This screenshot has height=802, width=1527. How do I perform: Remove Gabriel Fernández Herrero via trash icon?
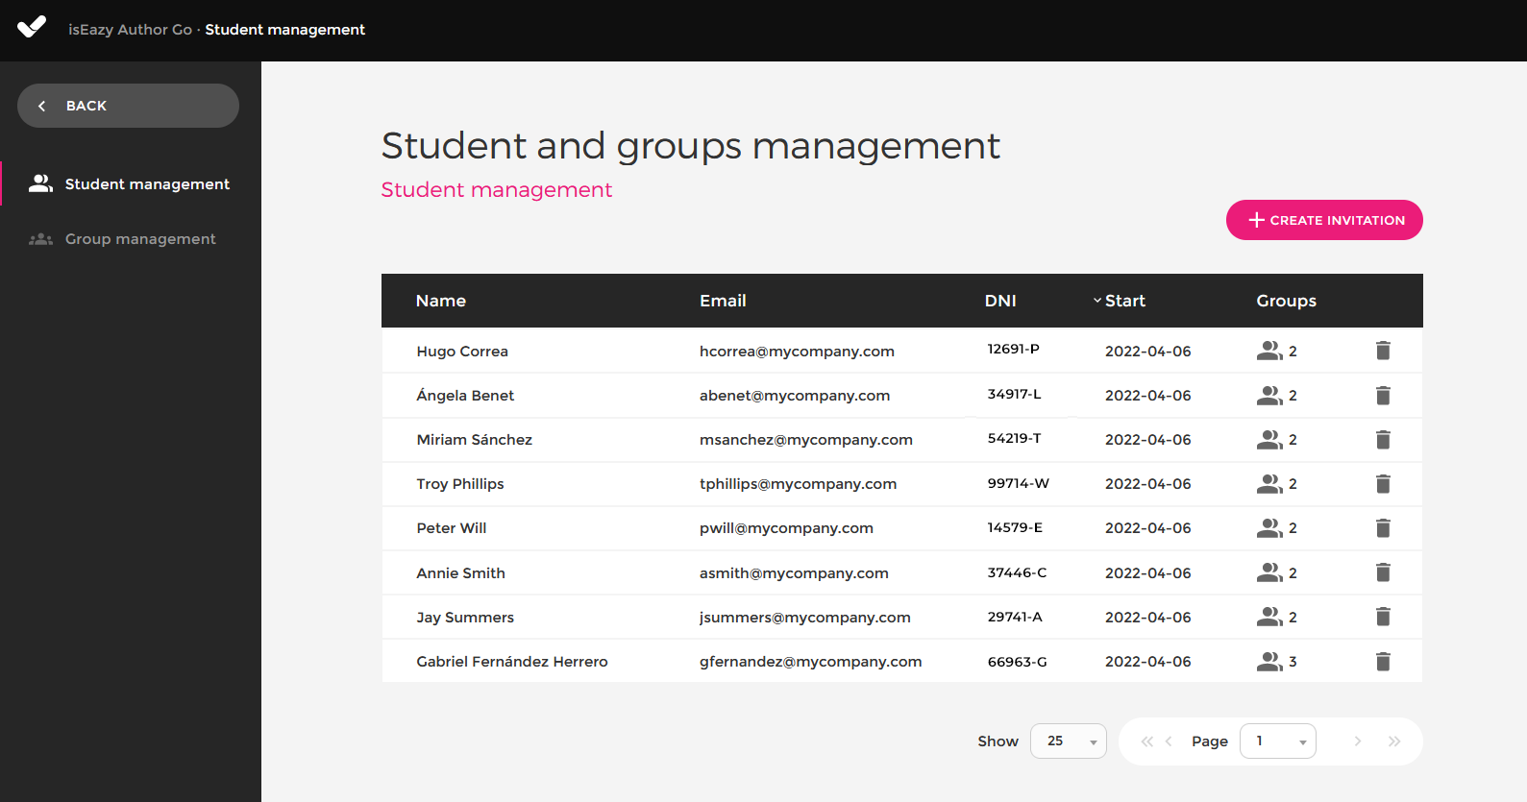[x=1383, y=662]
